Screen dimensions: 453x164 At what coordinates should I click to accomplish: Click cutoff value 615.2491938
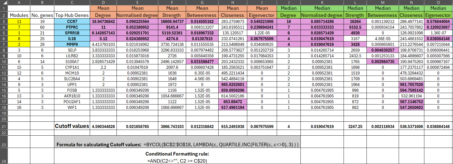pos(233,127)
